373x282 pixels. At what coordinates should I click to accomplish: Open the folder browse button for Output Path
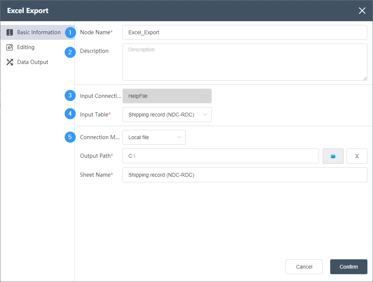(x=333, y=156)
